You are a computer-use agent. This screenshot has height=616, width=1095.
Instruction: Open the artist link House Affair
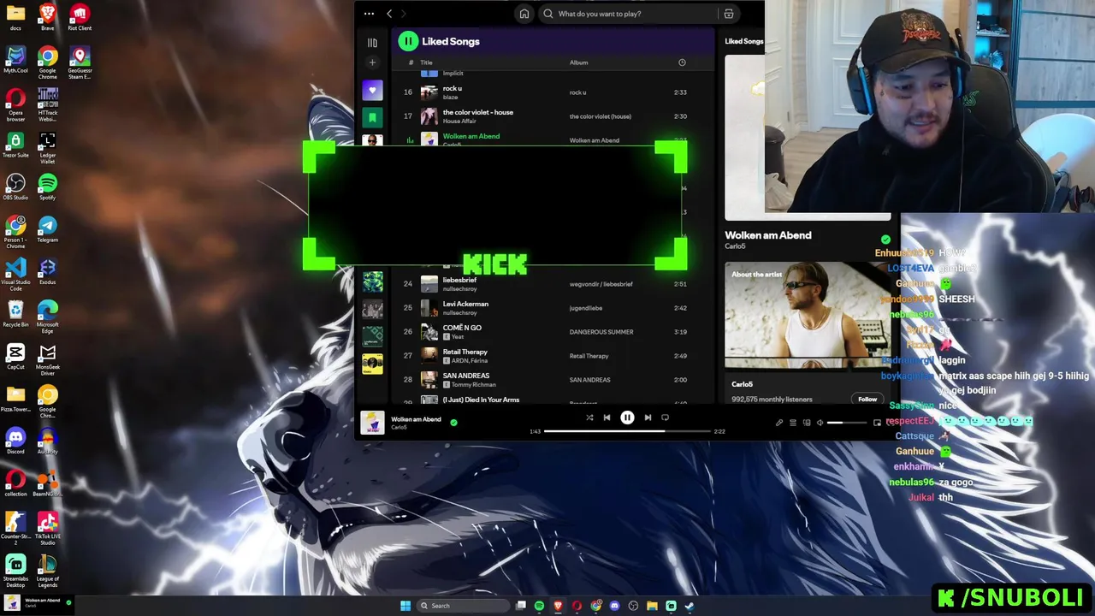[459, 121]
